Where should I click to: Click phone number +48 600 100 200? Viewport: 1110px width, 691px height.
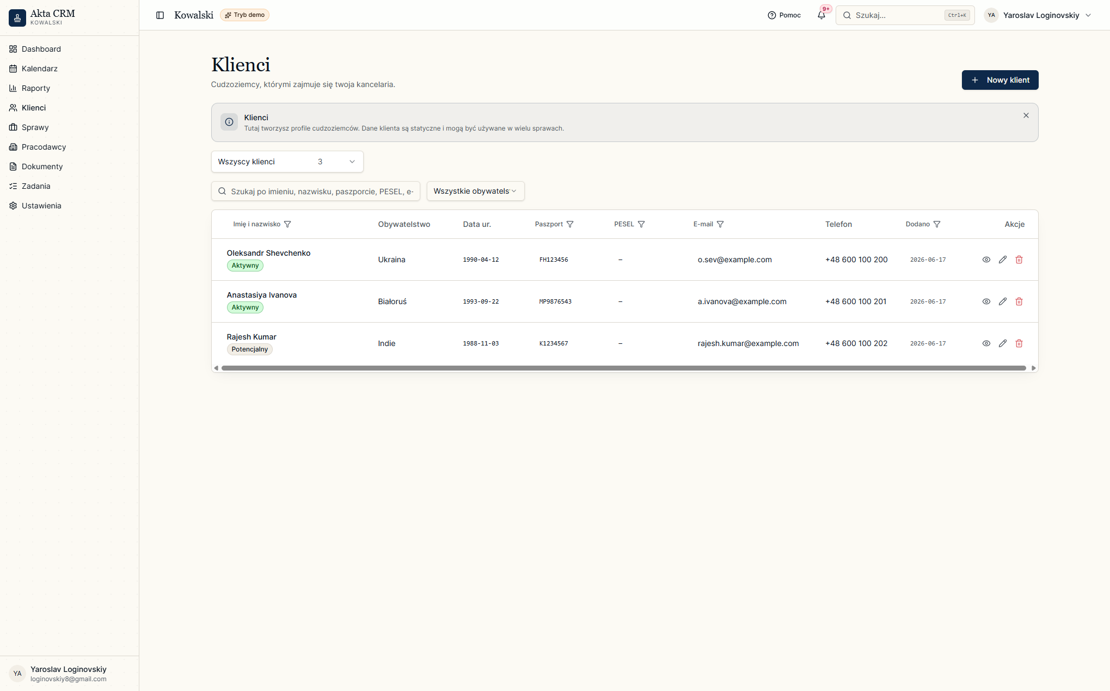pos(856,260)
